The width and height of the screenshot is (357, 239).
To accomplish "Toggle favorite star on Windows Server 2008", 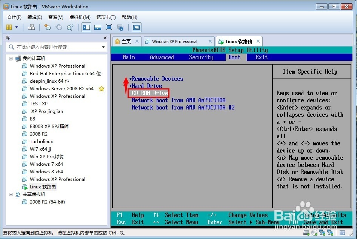I will (102, 89).
